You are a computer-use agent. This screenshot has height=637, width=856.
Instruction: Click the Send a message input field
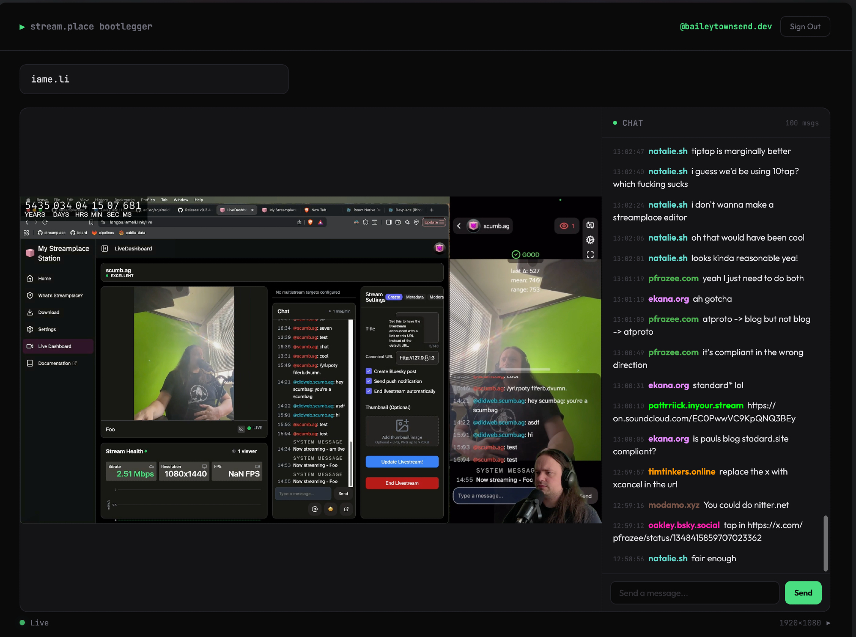tap(694, 593)
